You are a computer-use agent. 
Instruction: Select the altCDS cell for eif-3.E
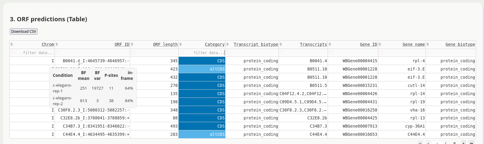[x=202, y=69]
